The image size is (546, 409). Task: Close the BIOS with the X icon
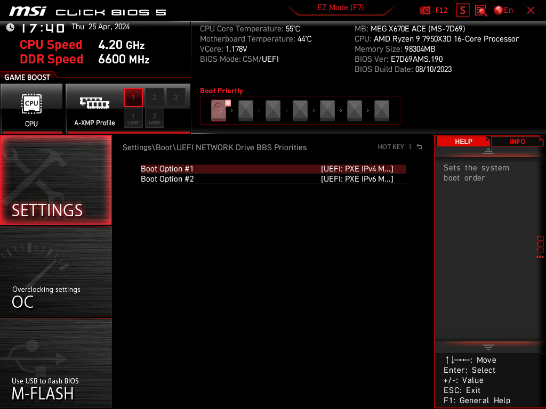click(x=531, y=11)
